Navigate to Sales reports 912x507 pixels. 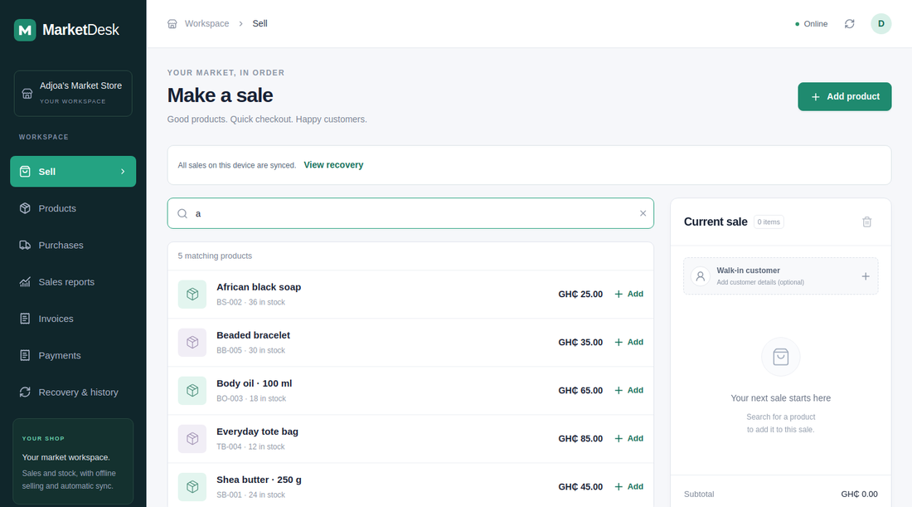[73, 282]
